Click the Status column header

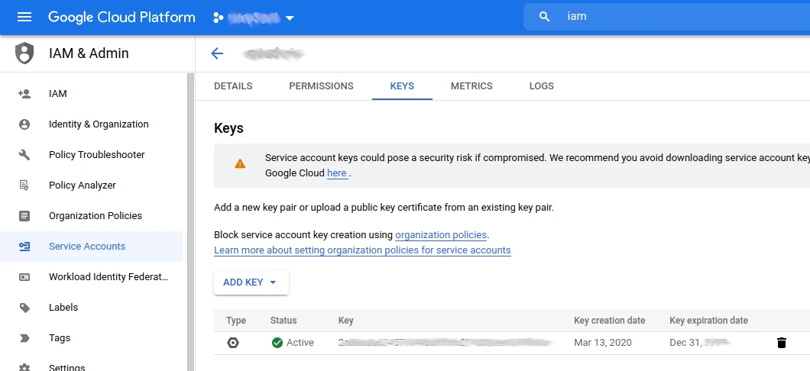pyautogui.click(x=283, y=321)
